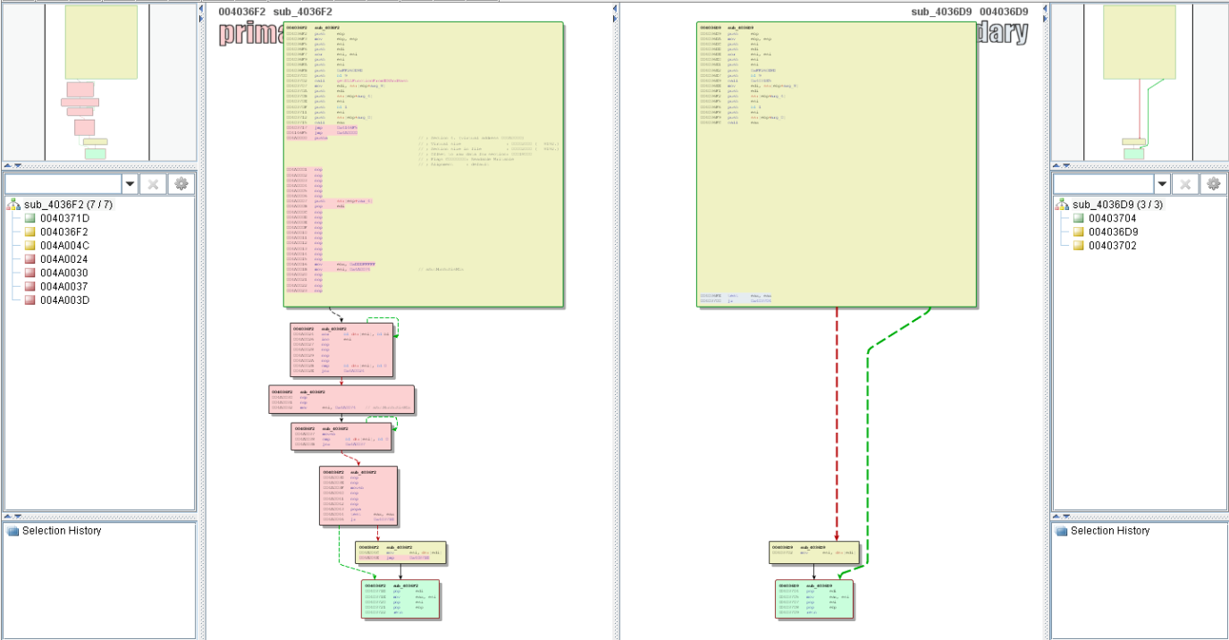
Task: Click the sub_4036D9 flowgraph root icon
Action: (x=1062, y=205)
